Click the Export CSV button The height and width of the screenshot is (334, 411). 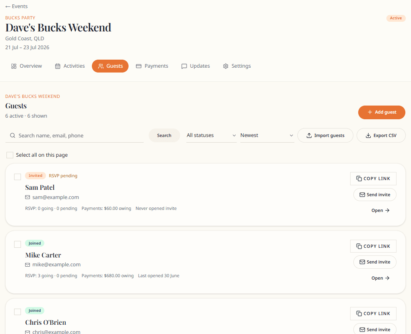pos(381,135)
